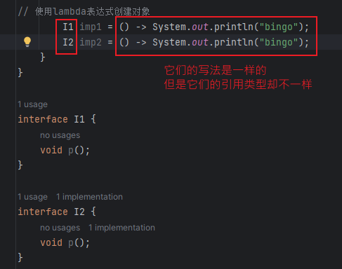Click 'no usages' hint inside interface I2
Viewport: 342px width, 269px height.
coord(60,228)
